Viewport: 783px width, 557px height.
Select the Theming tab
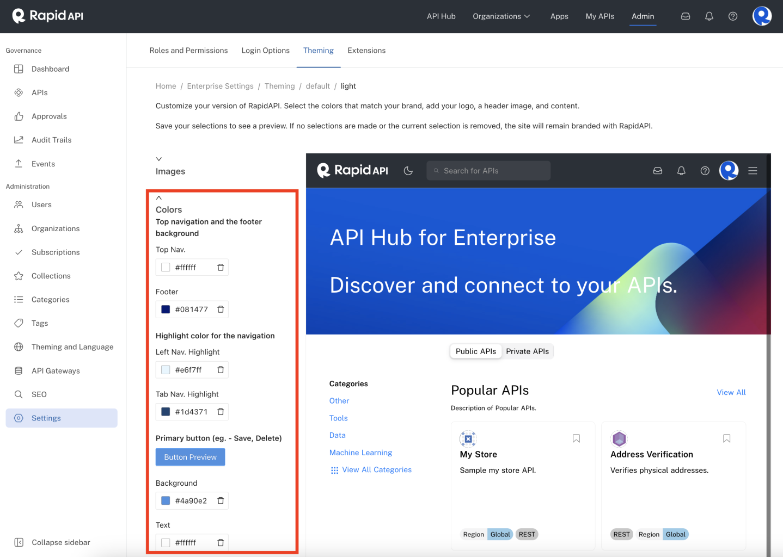click(x=319, y=51)
